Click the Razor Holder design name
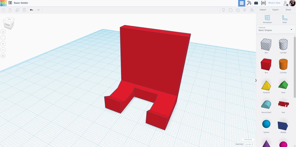Viewport: 296px width, 147px height. point(21,3)
